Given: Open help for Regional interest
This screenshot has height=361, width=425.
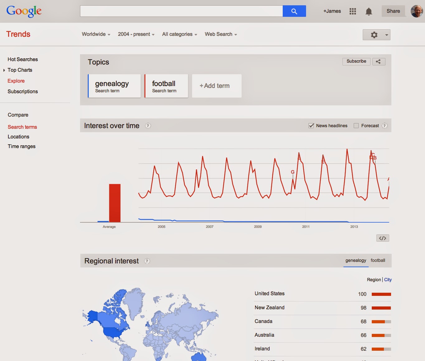Looking at the screenshot, I should tap(147, 261).
